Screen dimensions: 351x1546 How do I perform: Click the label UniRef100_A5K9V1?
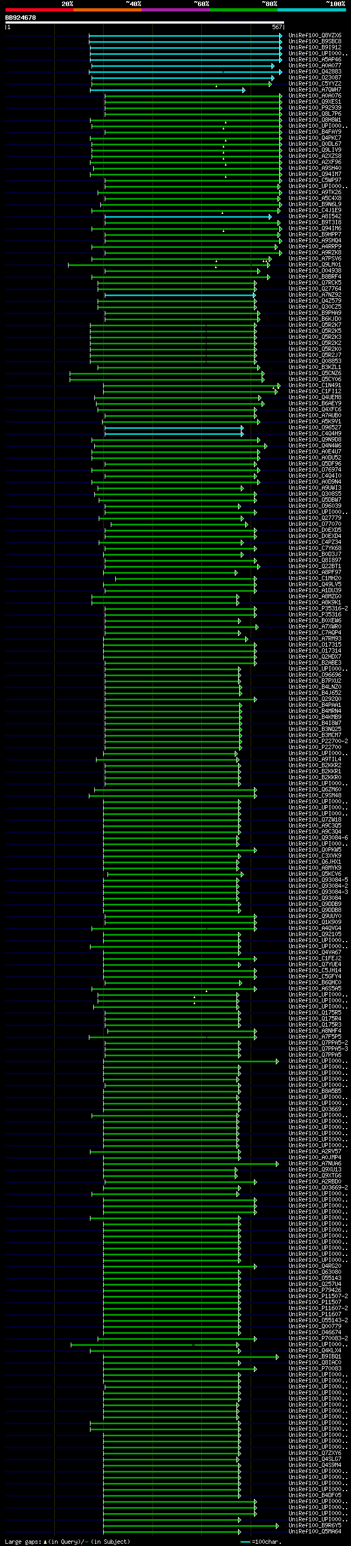(315, 421)
